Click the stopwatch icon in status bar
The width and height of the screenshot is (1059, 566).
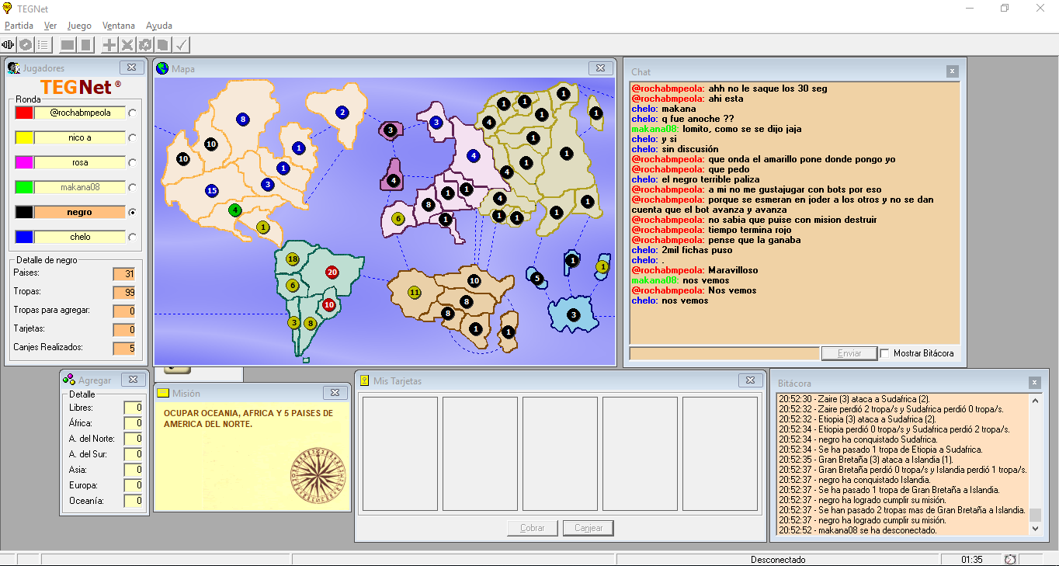(1009, 559)
